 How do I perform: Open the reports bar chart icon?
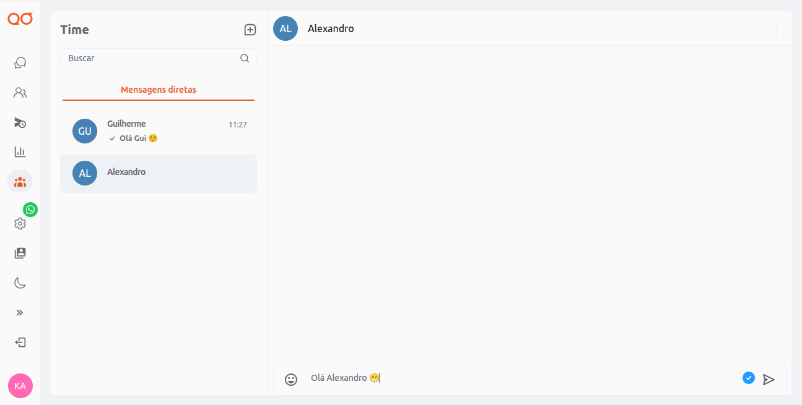(x=20, y=152)
